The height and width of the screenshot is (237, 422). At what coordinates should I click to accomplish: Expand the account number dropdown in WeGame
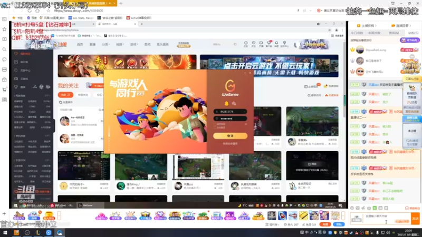click(244, 112)
